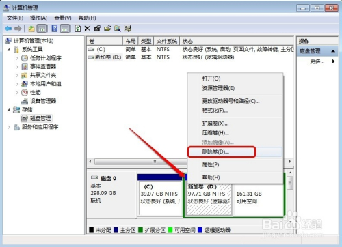The image size is (342, 247).
Task: Click the blue Help question mark icon
Action: coord(55,29)
